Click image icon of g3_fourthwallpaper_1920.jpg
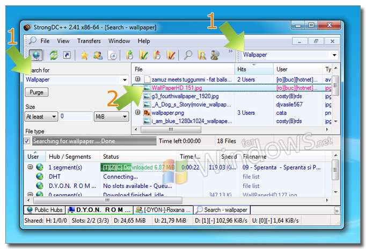This screenshot has height=249, width=366. tap(147, 97)
